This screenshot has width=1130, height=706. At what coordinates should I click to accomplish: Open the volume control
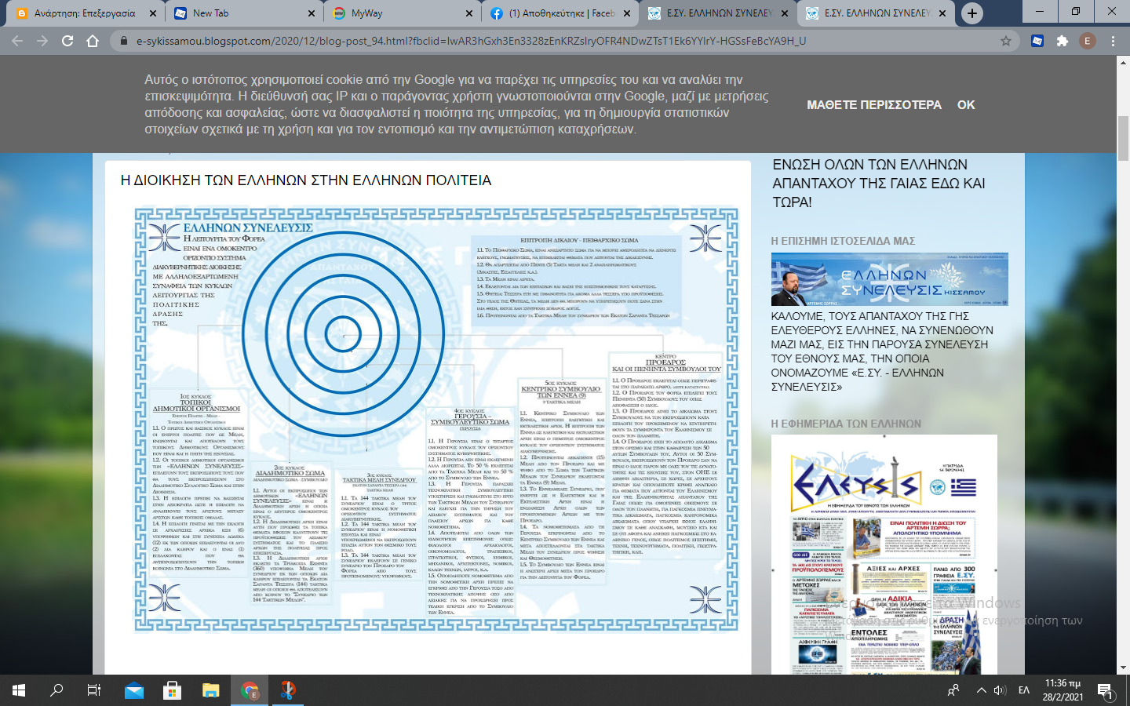(1000, 690)
